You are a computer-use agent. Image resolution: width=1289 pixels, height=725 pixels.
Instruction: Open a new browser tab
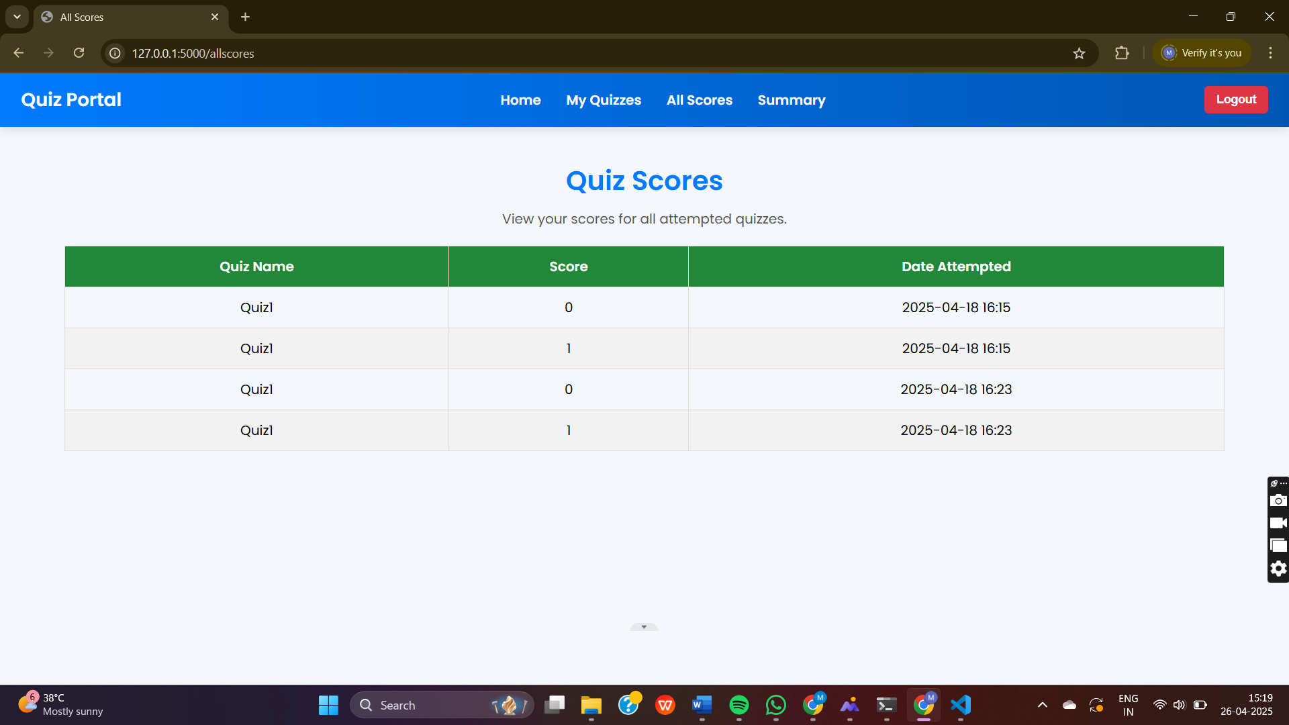246,17
